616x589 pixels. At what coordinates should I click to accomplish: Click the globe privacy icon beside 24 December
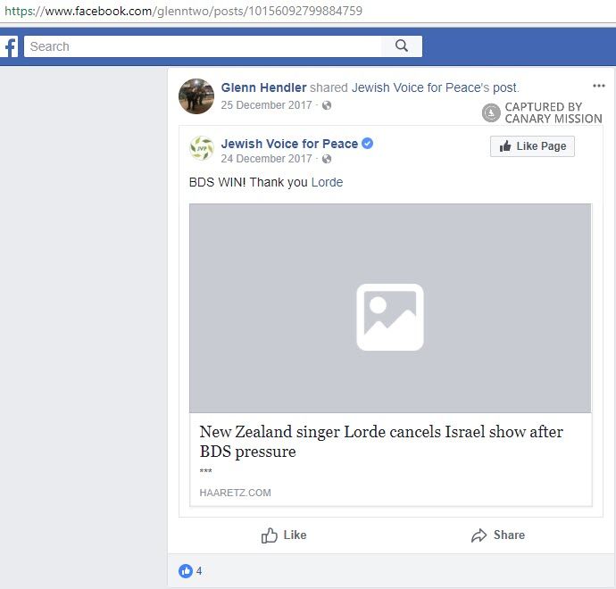point(327,159)
